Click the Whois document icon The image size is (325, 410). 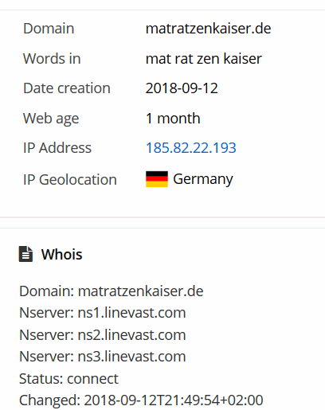point(25,254)
